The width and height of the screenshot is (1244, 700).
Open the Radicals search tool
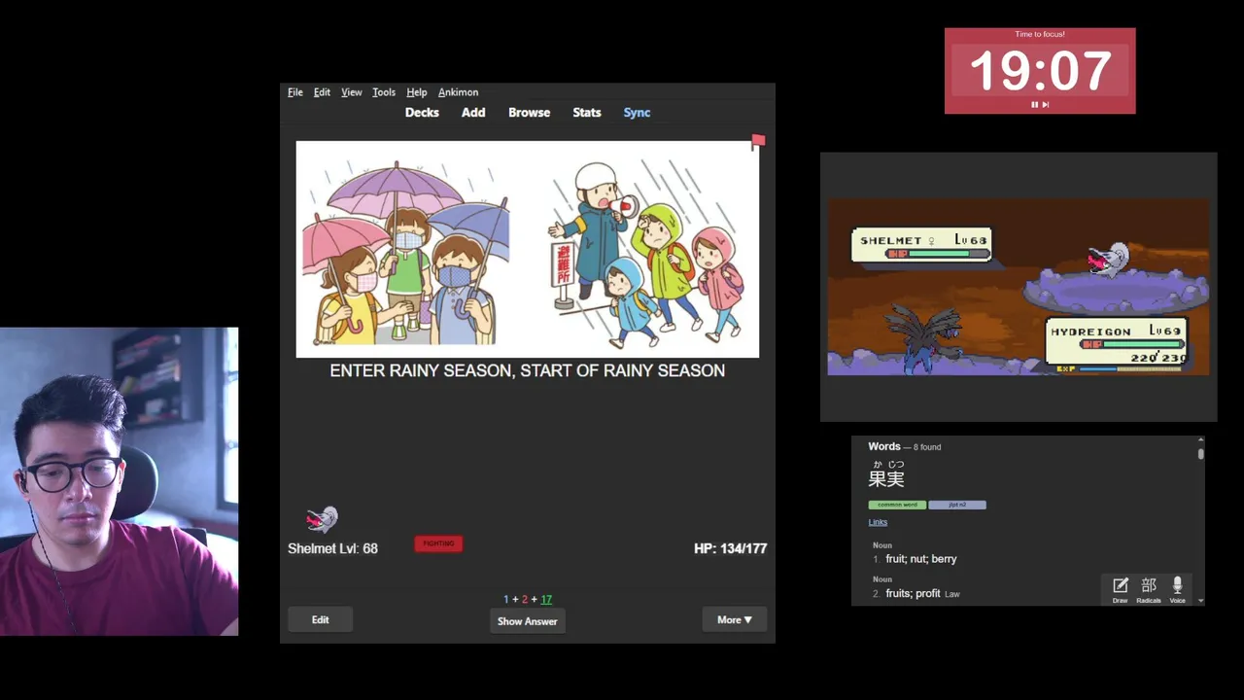(1149, 589)
